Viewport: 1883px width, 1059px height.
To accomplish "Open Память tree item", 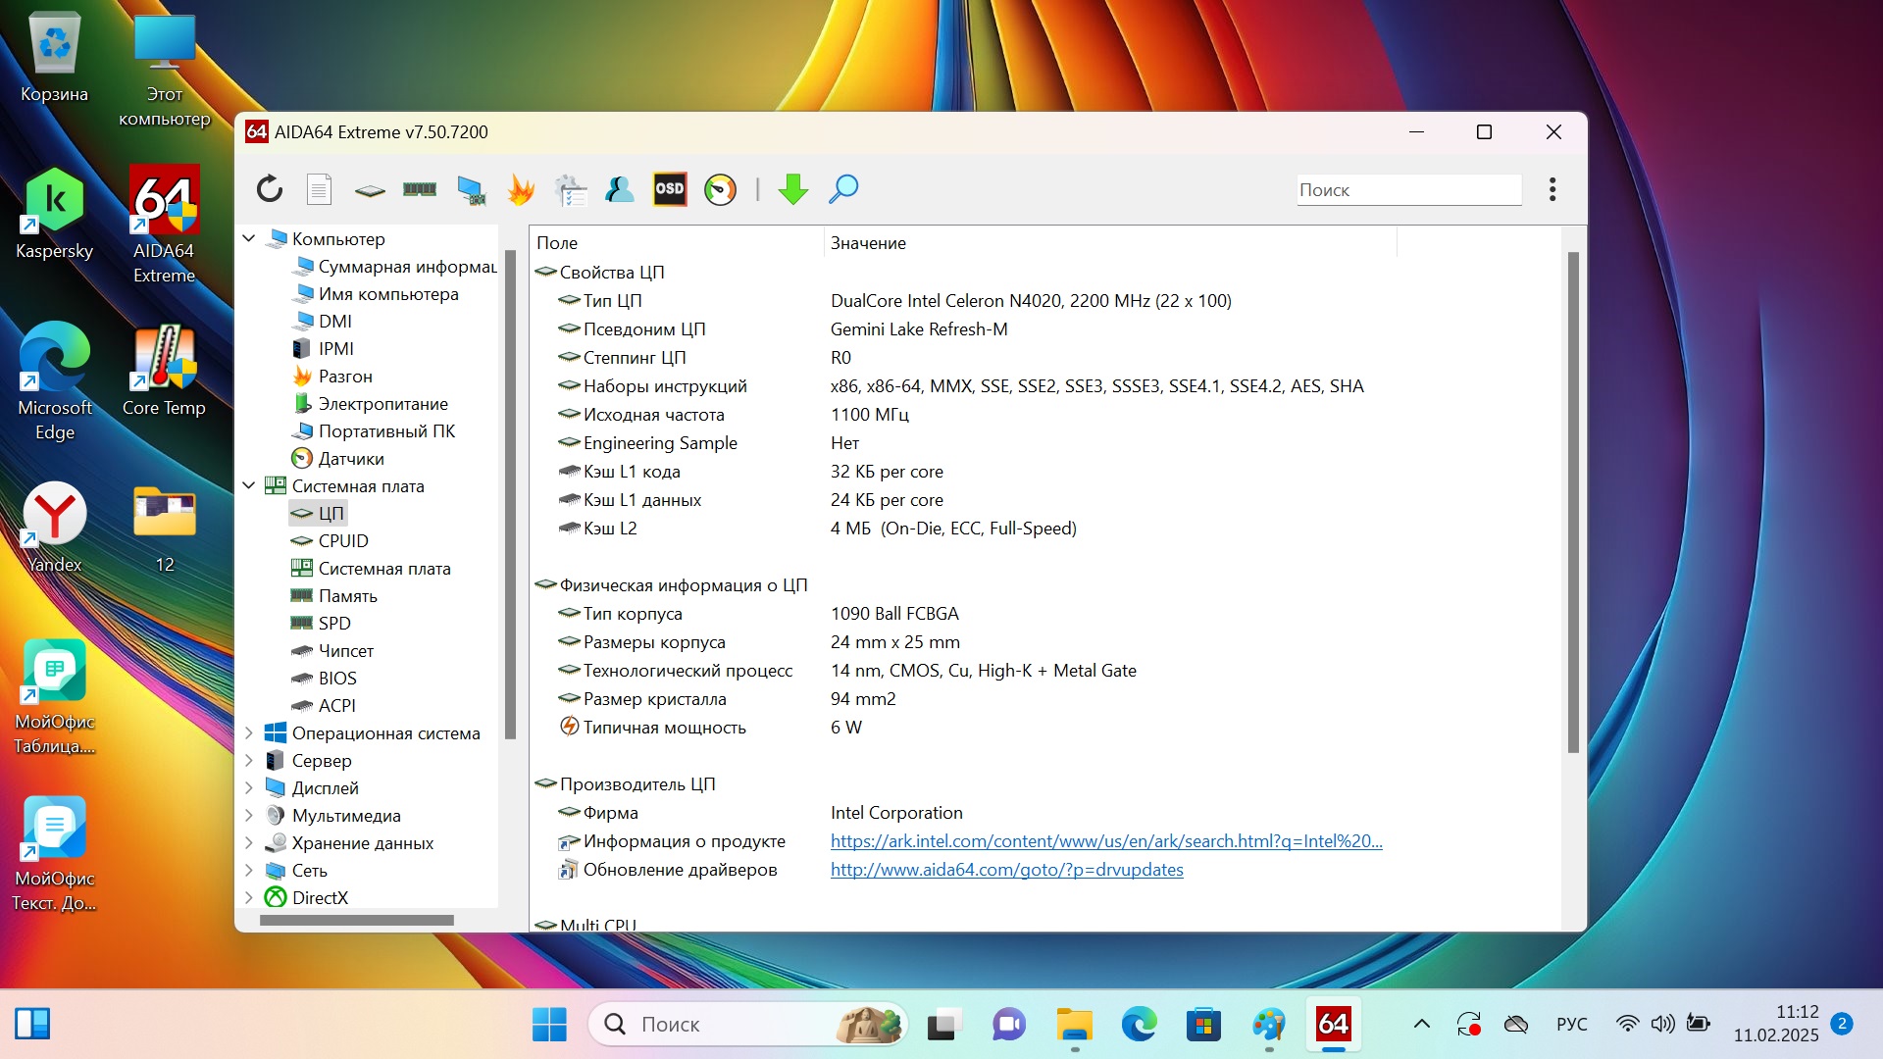I will click(x=334, y=595).
